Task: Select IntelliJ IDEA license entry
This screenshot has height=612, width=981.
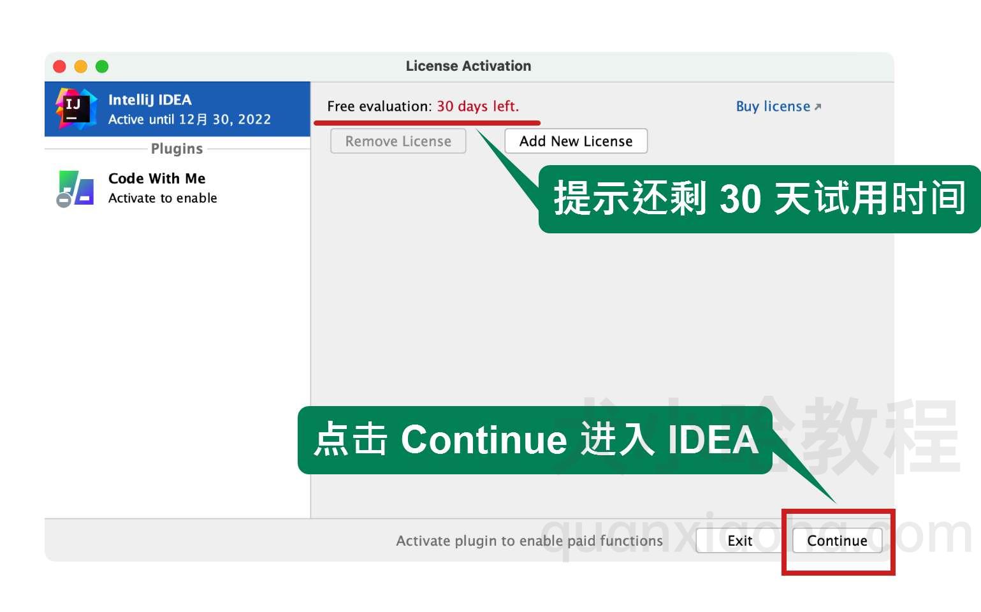Action: [177, 109]
